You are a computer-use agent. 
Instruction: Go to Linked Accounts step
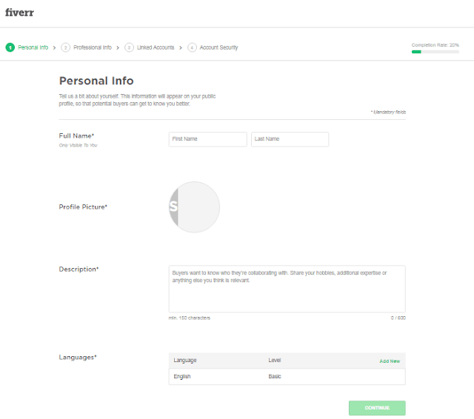(x=156, y=47)
